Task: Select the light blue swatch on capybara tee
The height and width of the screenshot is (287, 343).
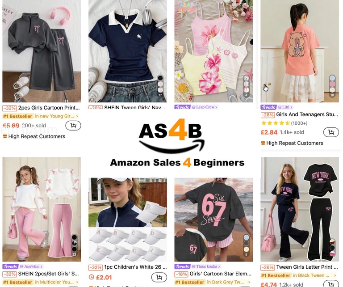Action: (x=332, y=78)
